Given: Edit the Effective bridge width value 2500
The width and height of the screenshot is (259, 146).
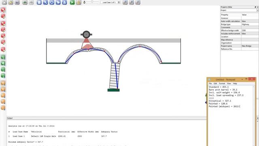Looking at the screenshot, I should (x=250, y=30).
